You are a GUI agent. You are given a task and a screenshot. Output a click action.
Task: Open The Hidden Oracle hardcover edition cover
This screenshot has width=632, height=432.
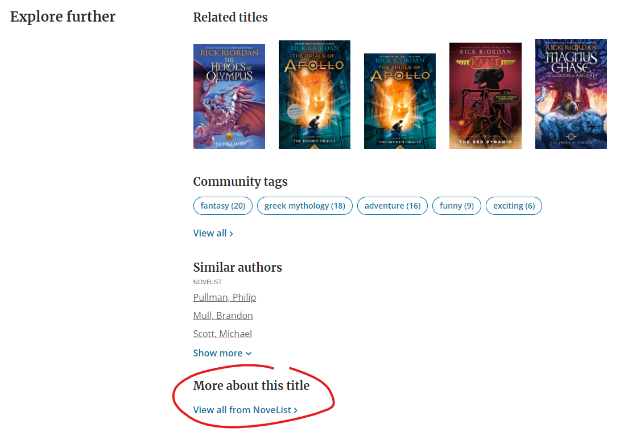click(x=314, y=94)
